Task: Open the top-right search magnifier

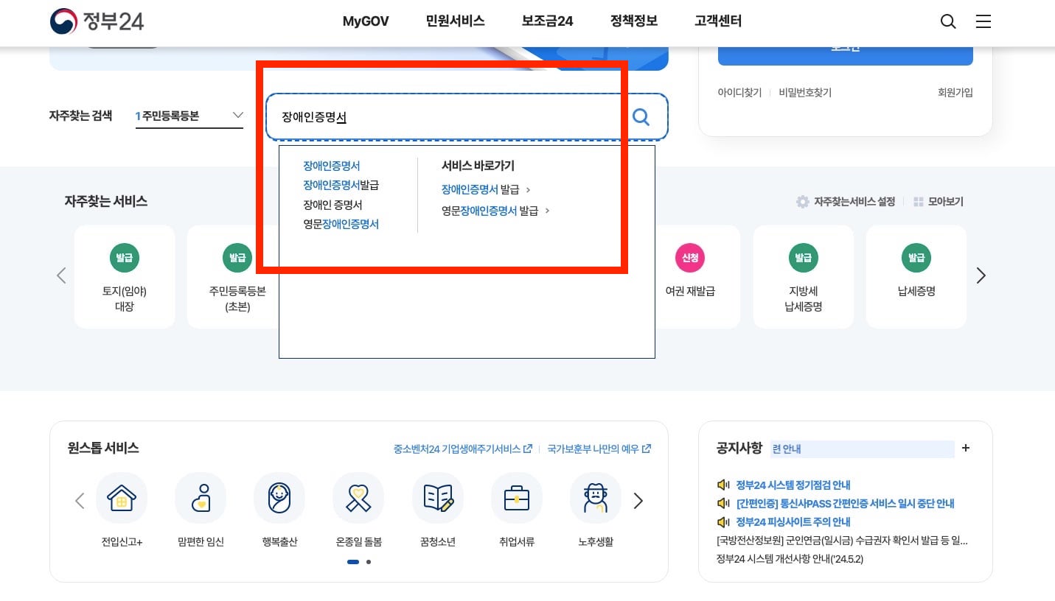Action: (948, 21)
